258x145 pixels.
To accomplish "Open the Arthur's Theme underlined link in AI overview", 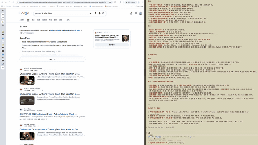I will (64, 30).
